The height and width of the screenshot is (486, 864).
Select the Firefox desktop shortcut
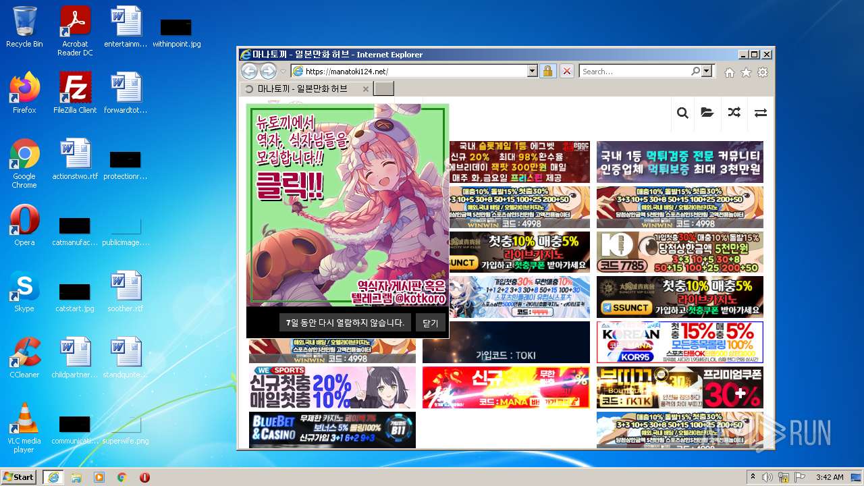pos(24,93)
